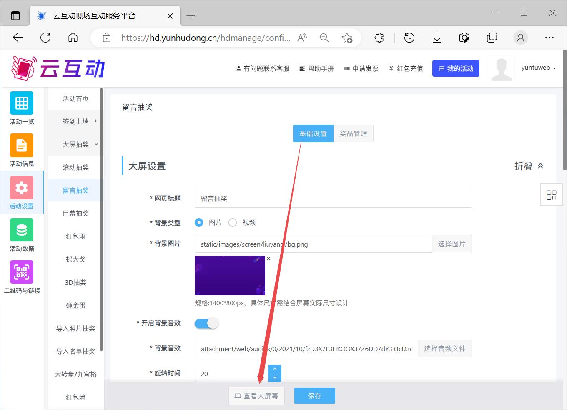The width and height of the screenshot is (567, 410).
Task: Select 视频 background type
Action: pyautogui.click(x=233, y=223)
